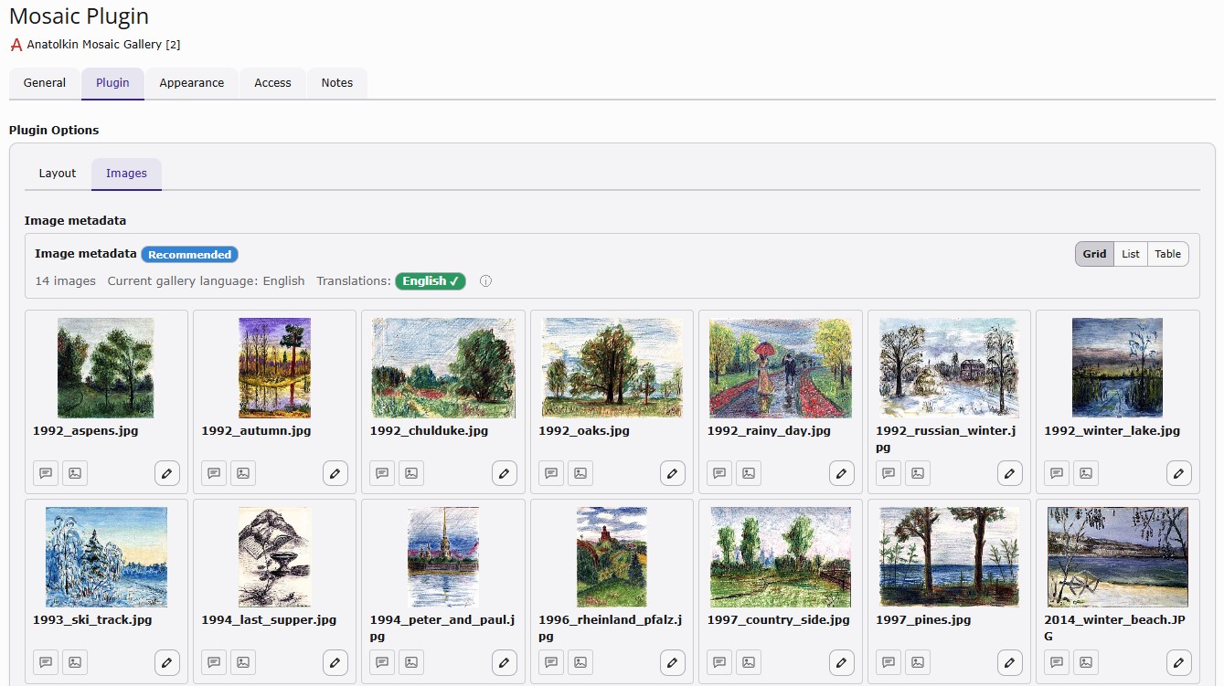Viewport: 1224px width, 686px height.
Task: Edit 1992_rainy_day.jpg via the pencil icon
Action: (841, 473)
